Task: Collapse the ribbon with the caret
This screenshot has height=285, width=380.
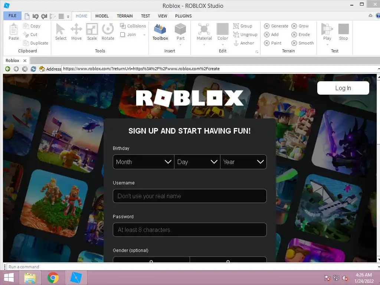Action: coord(370,16)
